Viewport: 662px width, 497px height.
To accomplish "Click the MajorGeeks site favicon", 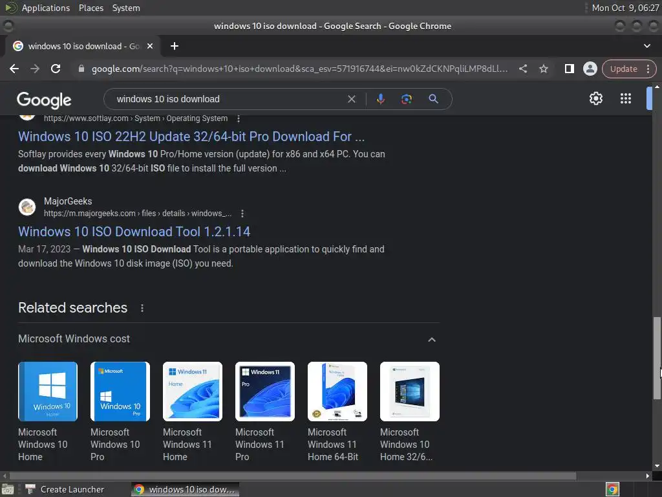I will [x=27, y=207].
